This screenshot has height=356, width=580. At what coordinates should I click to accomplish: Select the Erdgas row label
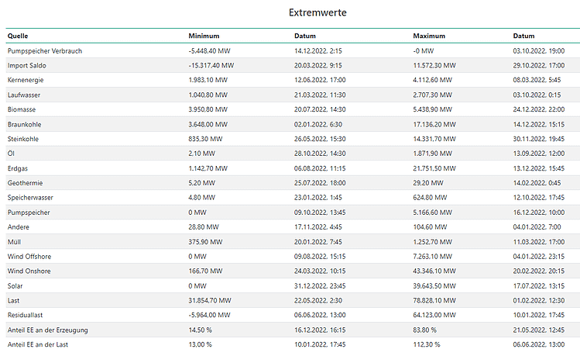[x=18, y=168]
